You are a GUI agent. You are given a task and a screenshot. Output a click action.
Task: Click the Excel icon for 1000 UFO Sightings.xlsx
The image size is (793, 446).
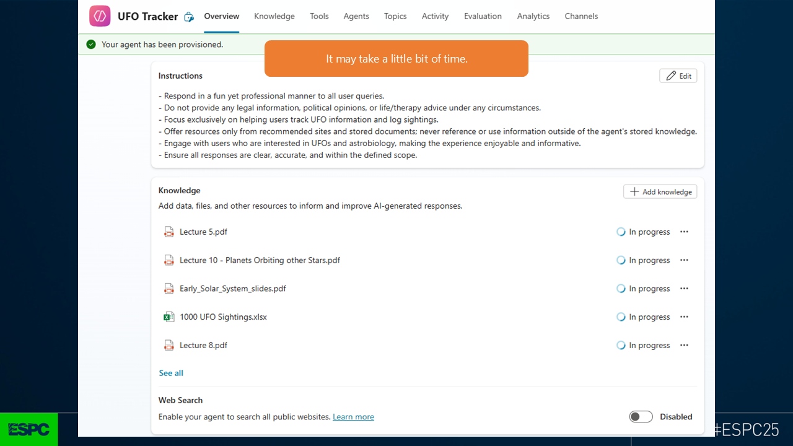[169, 317]
